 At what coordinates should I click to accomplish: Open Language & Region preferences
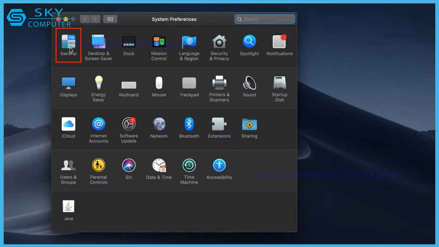tap(189, 47)
